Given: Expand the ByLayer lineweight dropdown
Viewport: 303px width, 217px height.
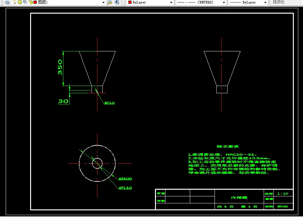Looking at the screenshot, I should [265, 3].
